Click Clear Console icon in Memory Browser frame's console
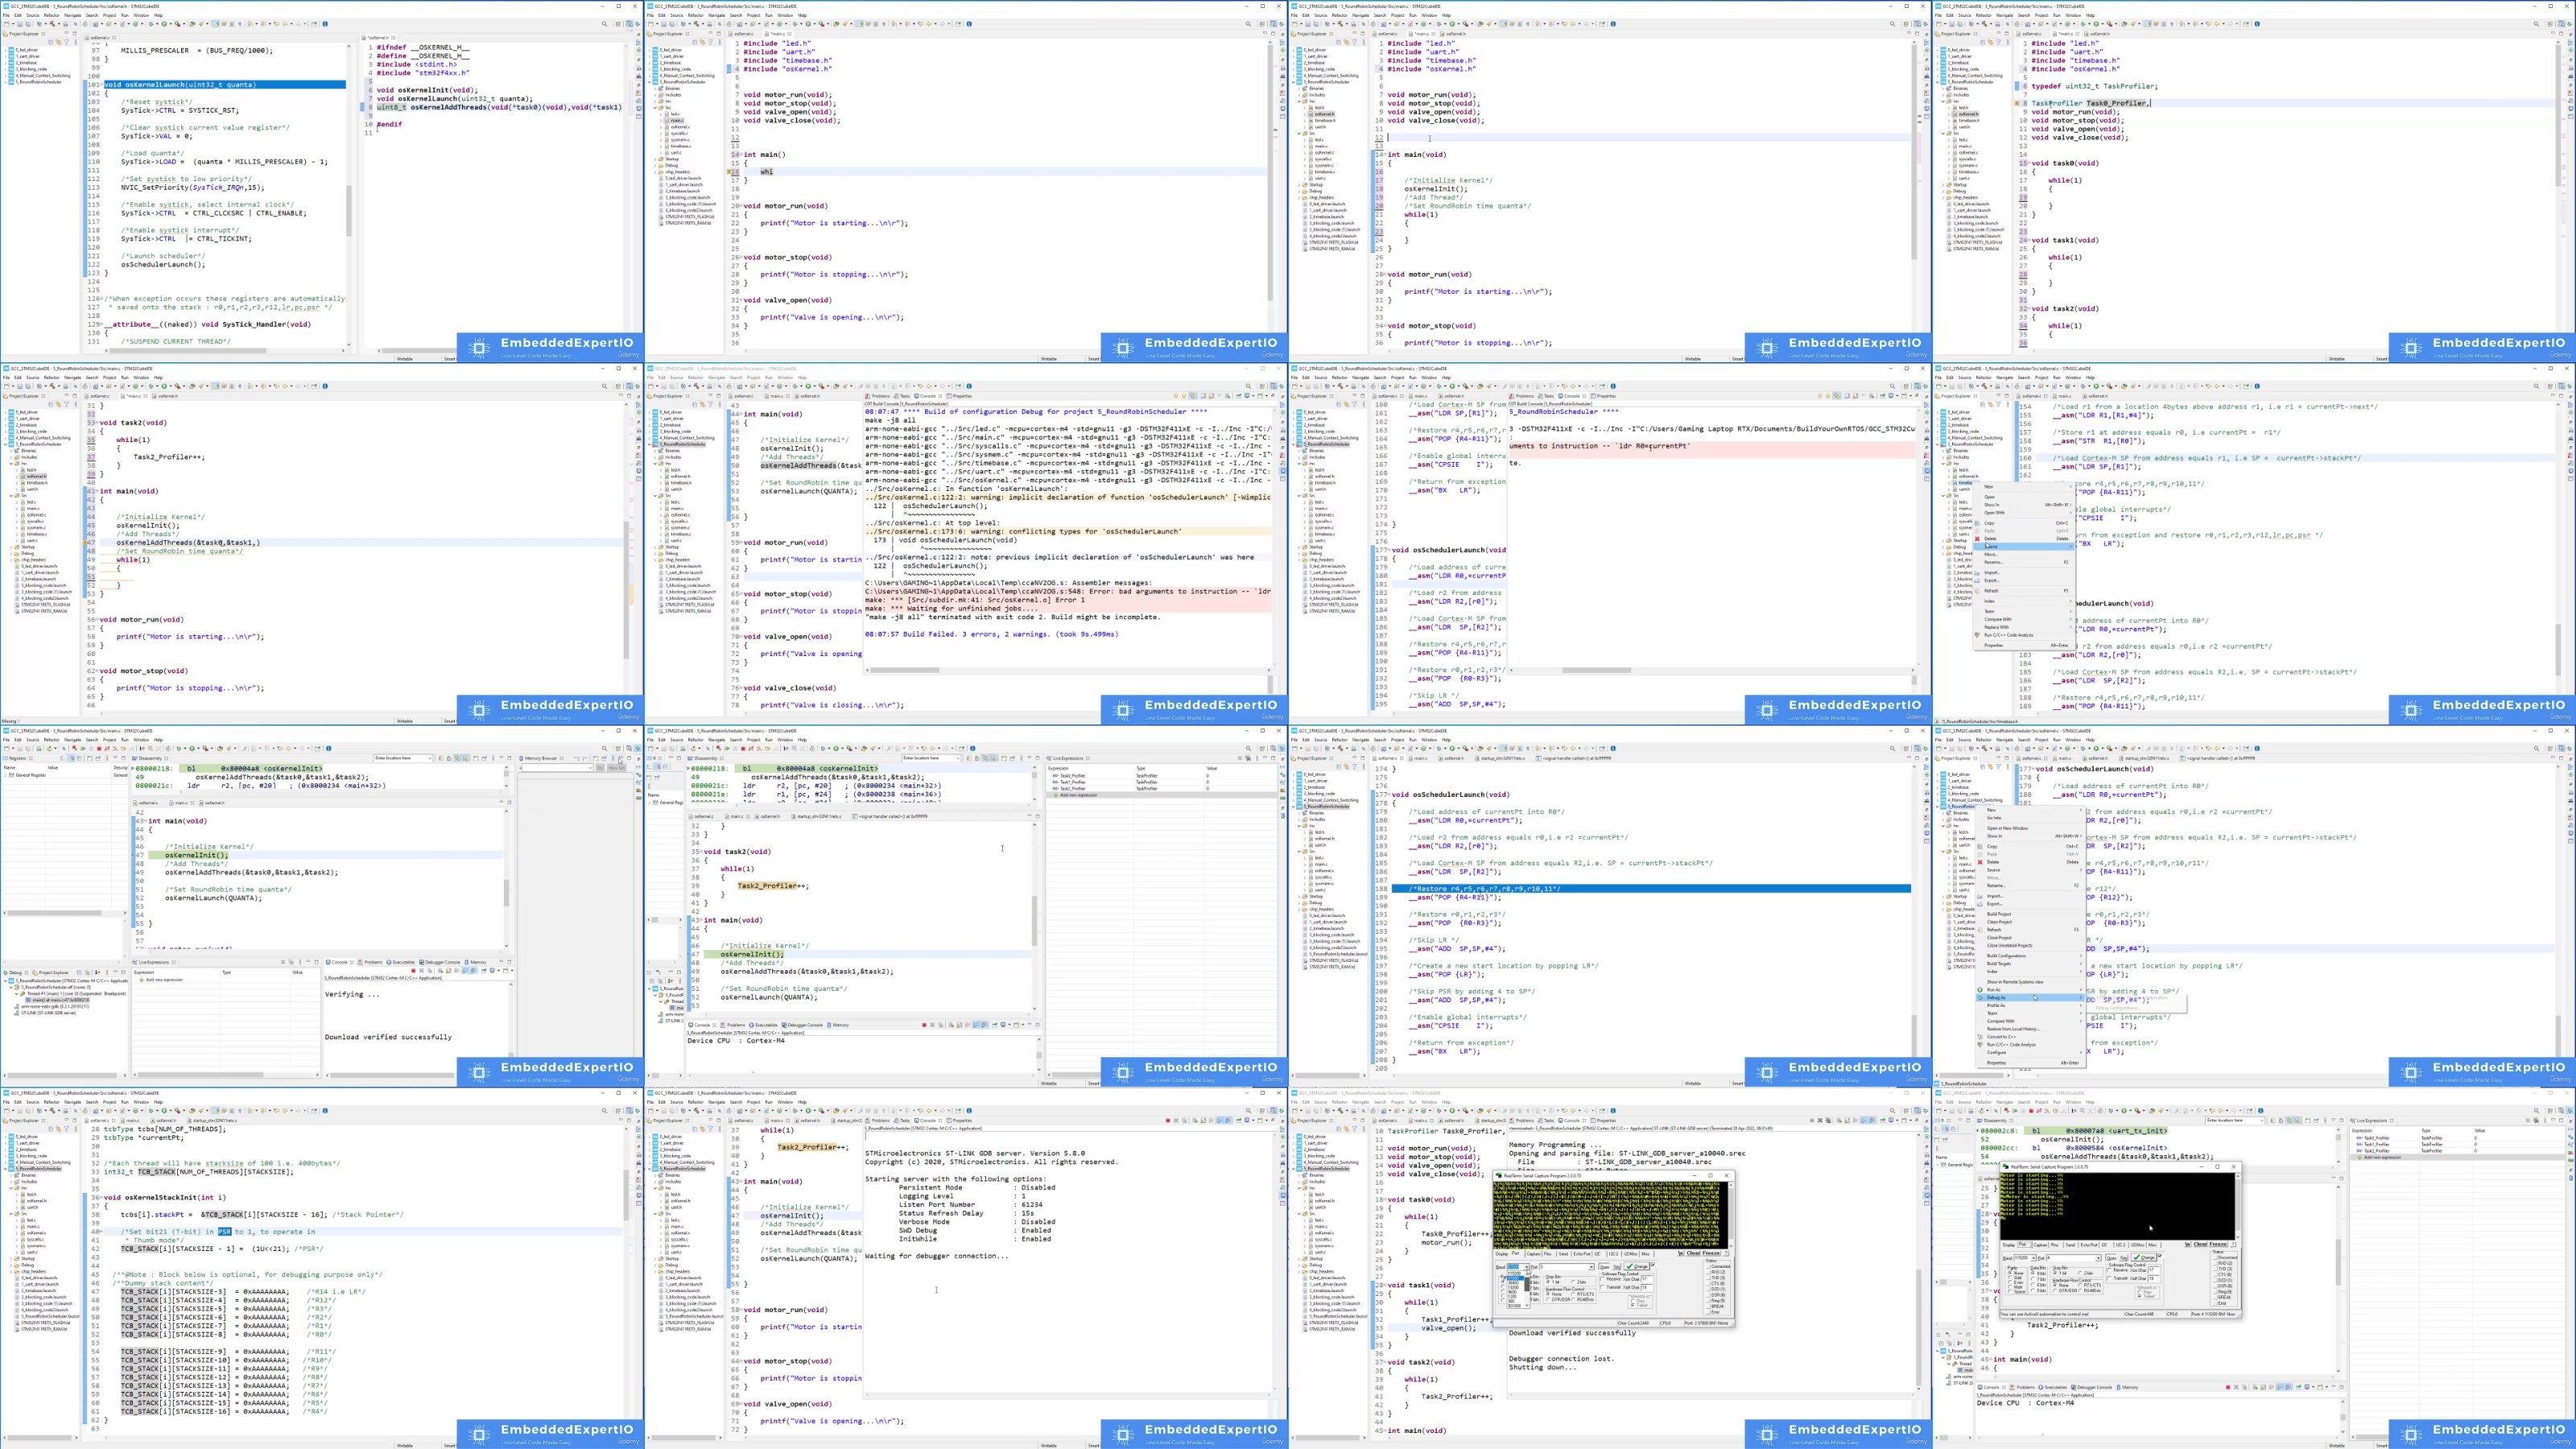This screenshot has height=1449, width=2576. pyautogui.click(x=441, y=971)
